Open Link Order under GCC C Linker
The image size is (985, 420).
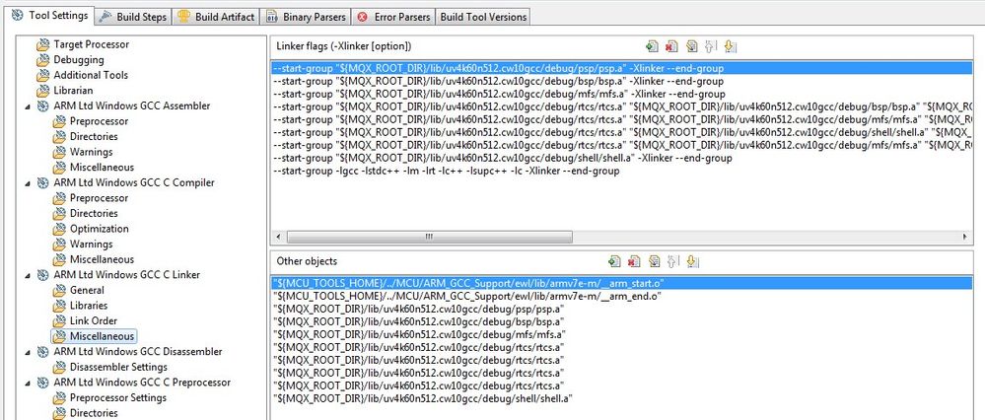point(93,320)
